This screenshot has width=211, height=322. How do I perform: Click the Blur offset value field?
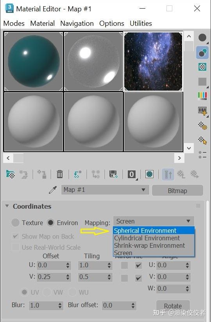tap(116, 305)
